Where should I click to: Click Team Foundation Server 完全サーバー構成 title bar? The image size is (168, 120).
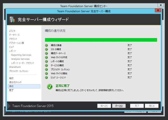[84, 11]
